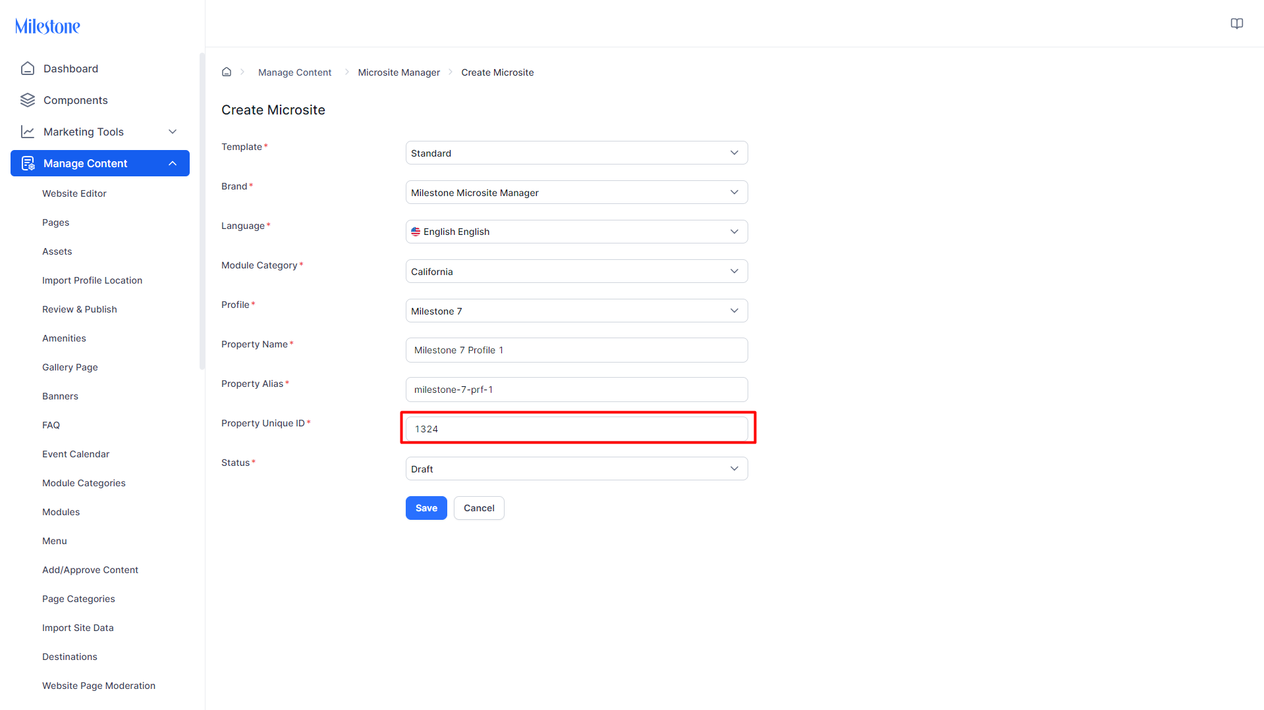Screen dimensions: 1264x710
Task: Open Website Page Moderation
Action: (99, 686)
